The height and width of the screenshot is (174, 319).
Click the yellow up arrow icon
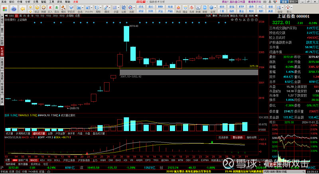click(30, 7)
